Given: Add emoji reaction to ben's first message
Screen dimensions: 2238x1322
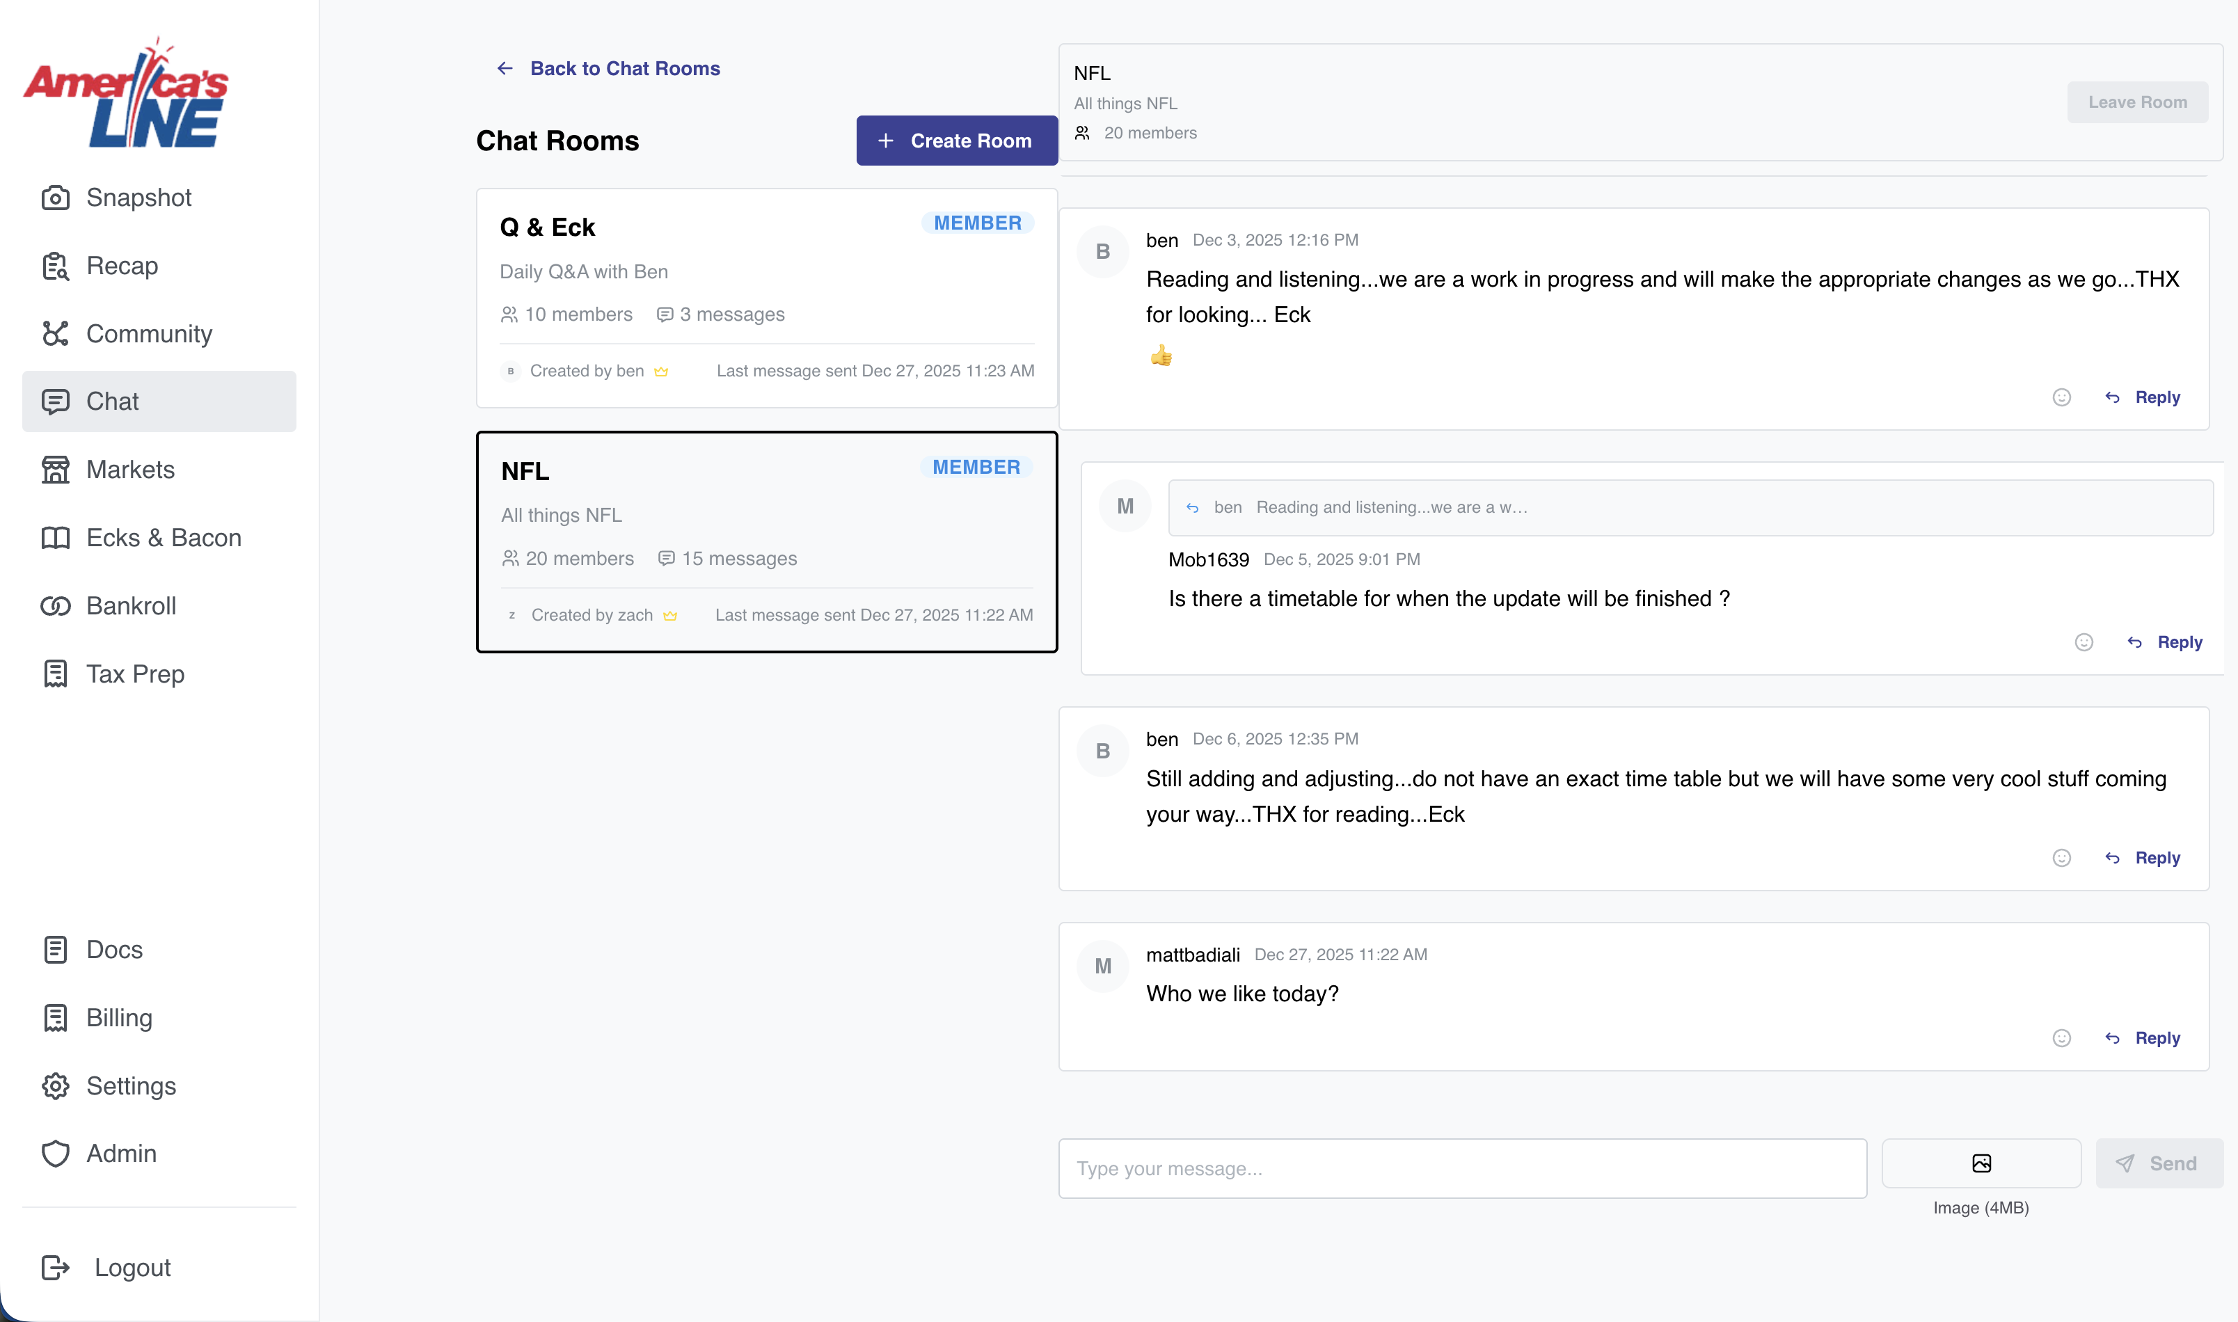Looking at the screenshot, I should point(2062,397).
